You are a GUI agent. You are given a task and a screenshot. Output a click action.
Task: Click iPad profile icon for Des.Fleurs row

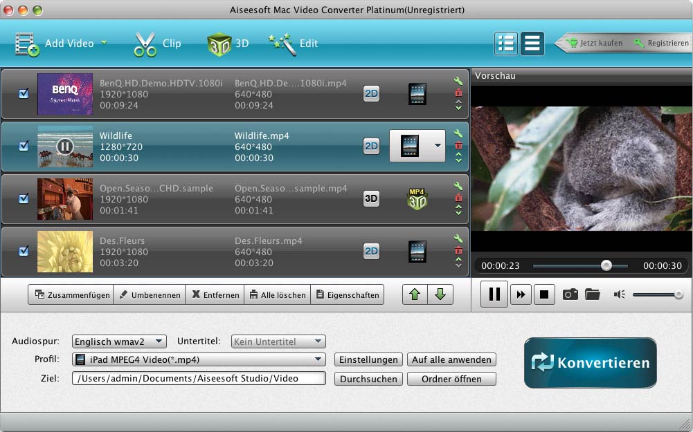click(417, 251)
